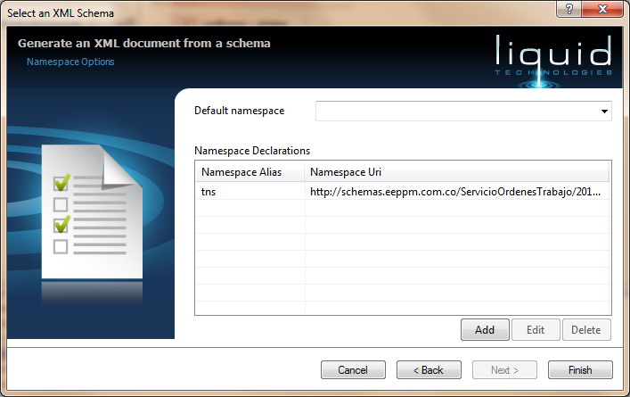Screen dimensions: 630x397
Task: Click the help question mark title bar button
Action: tap(569, 9)
